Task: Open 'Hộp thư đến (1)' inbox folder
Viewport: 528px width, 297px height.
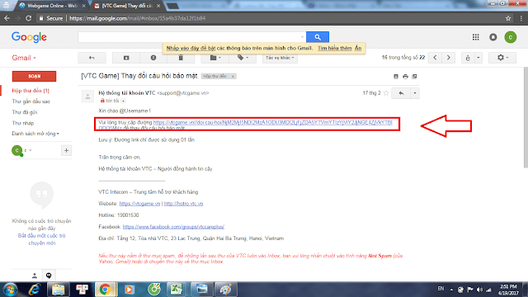Action: pyautogui.click(x=31, y=91)
